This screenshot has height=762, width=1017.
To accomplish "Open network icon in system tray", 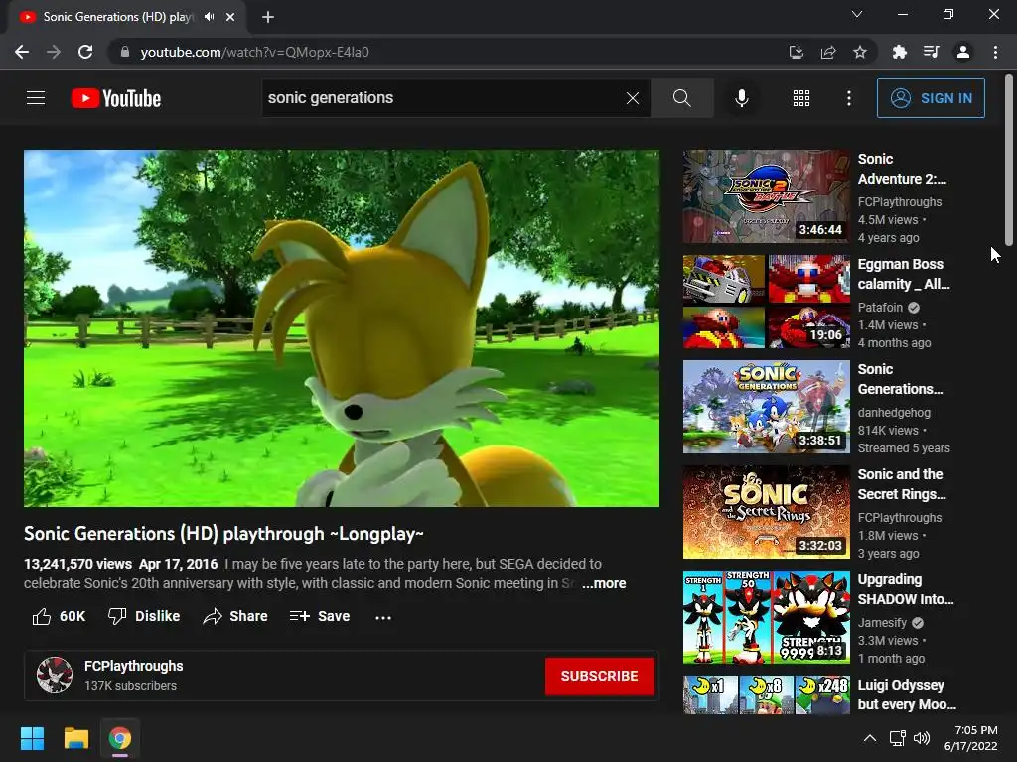I will tap(897, 738).
